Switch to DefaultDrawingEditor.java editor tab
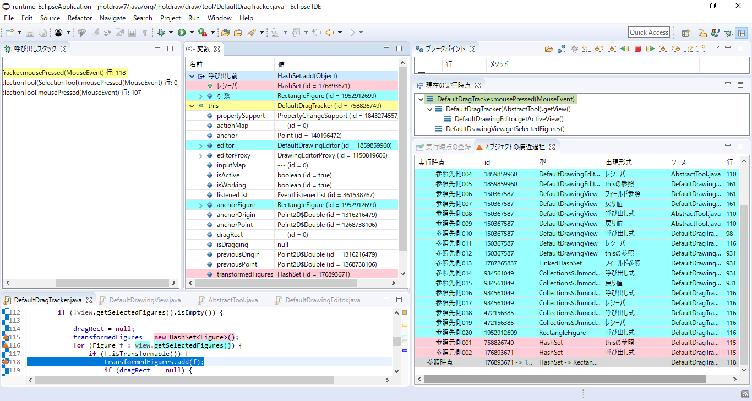 pyautogui.click(x=323, y=300)
